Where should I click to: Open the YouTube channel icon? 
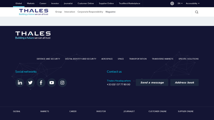(x=52, y=83)
